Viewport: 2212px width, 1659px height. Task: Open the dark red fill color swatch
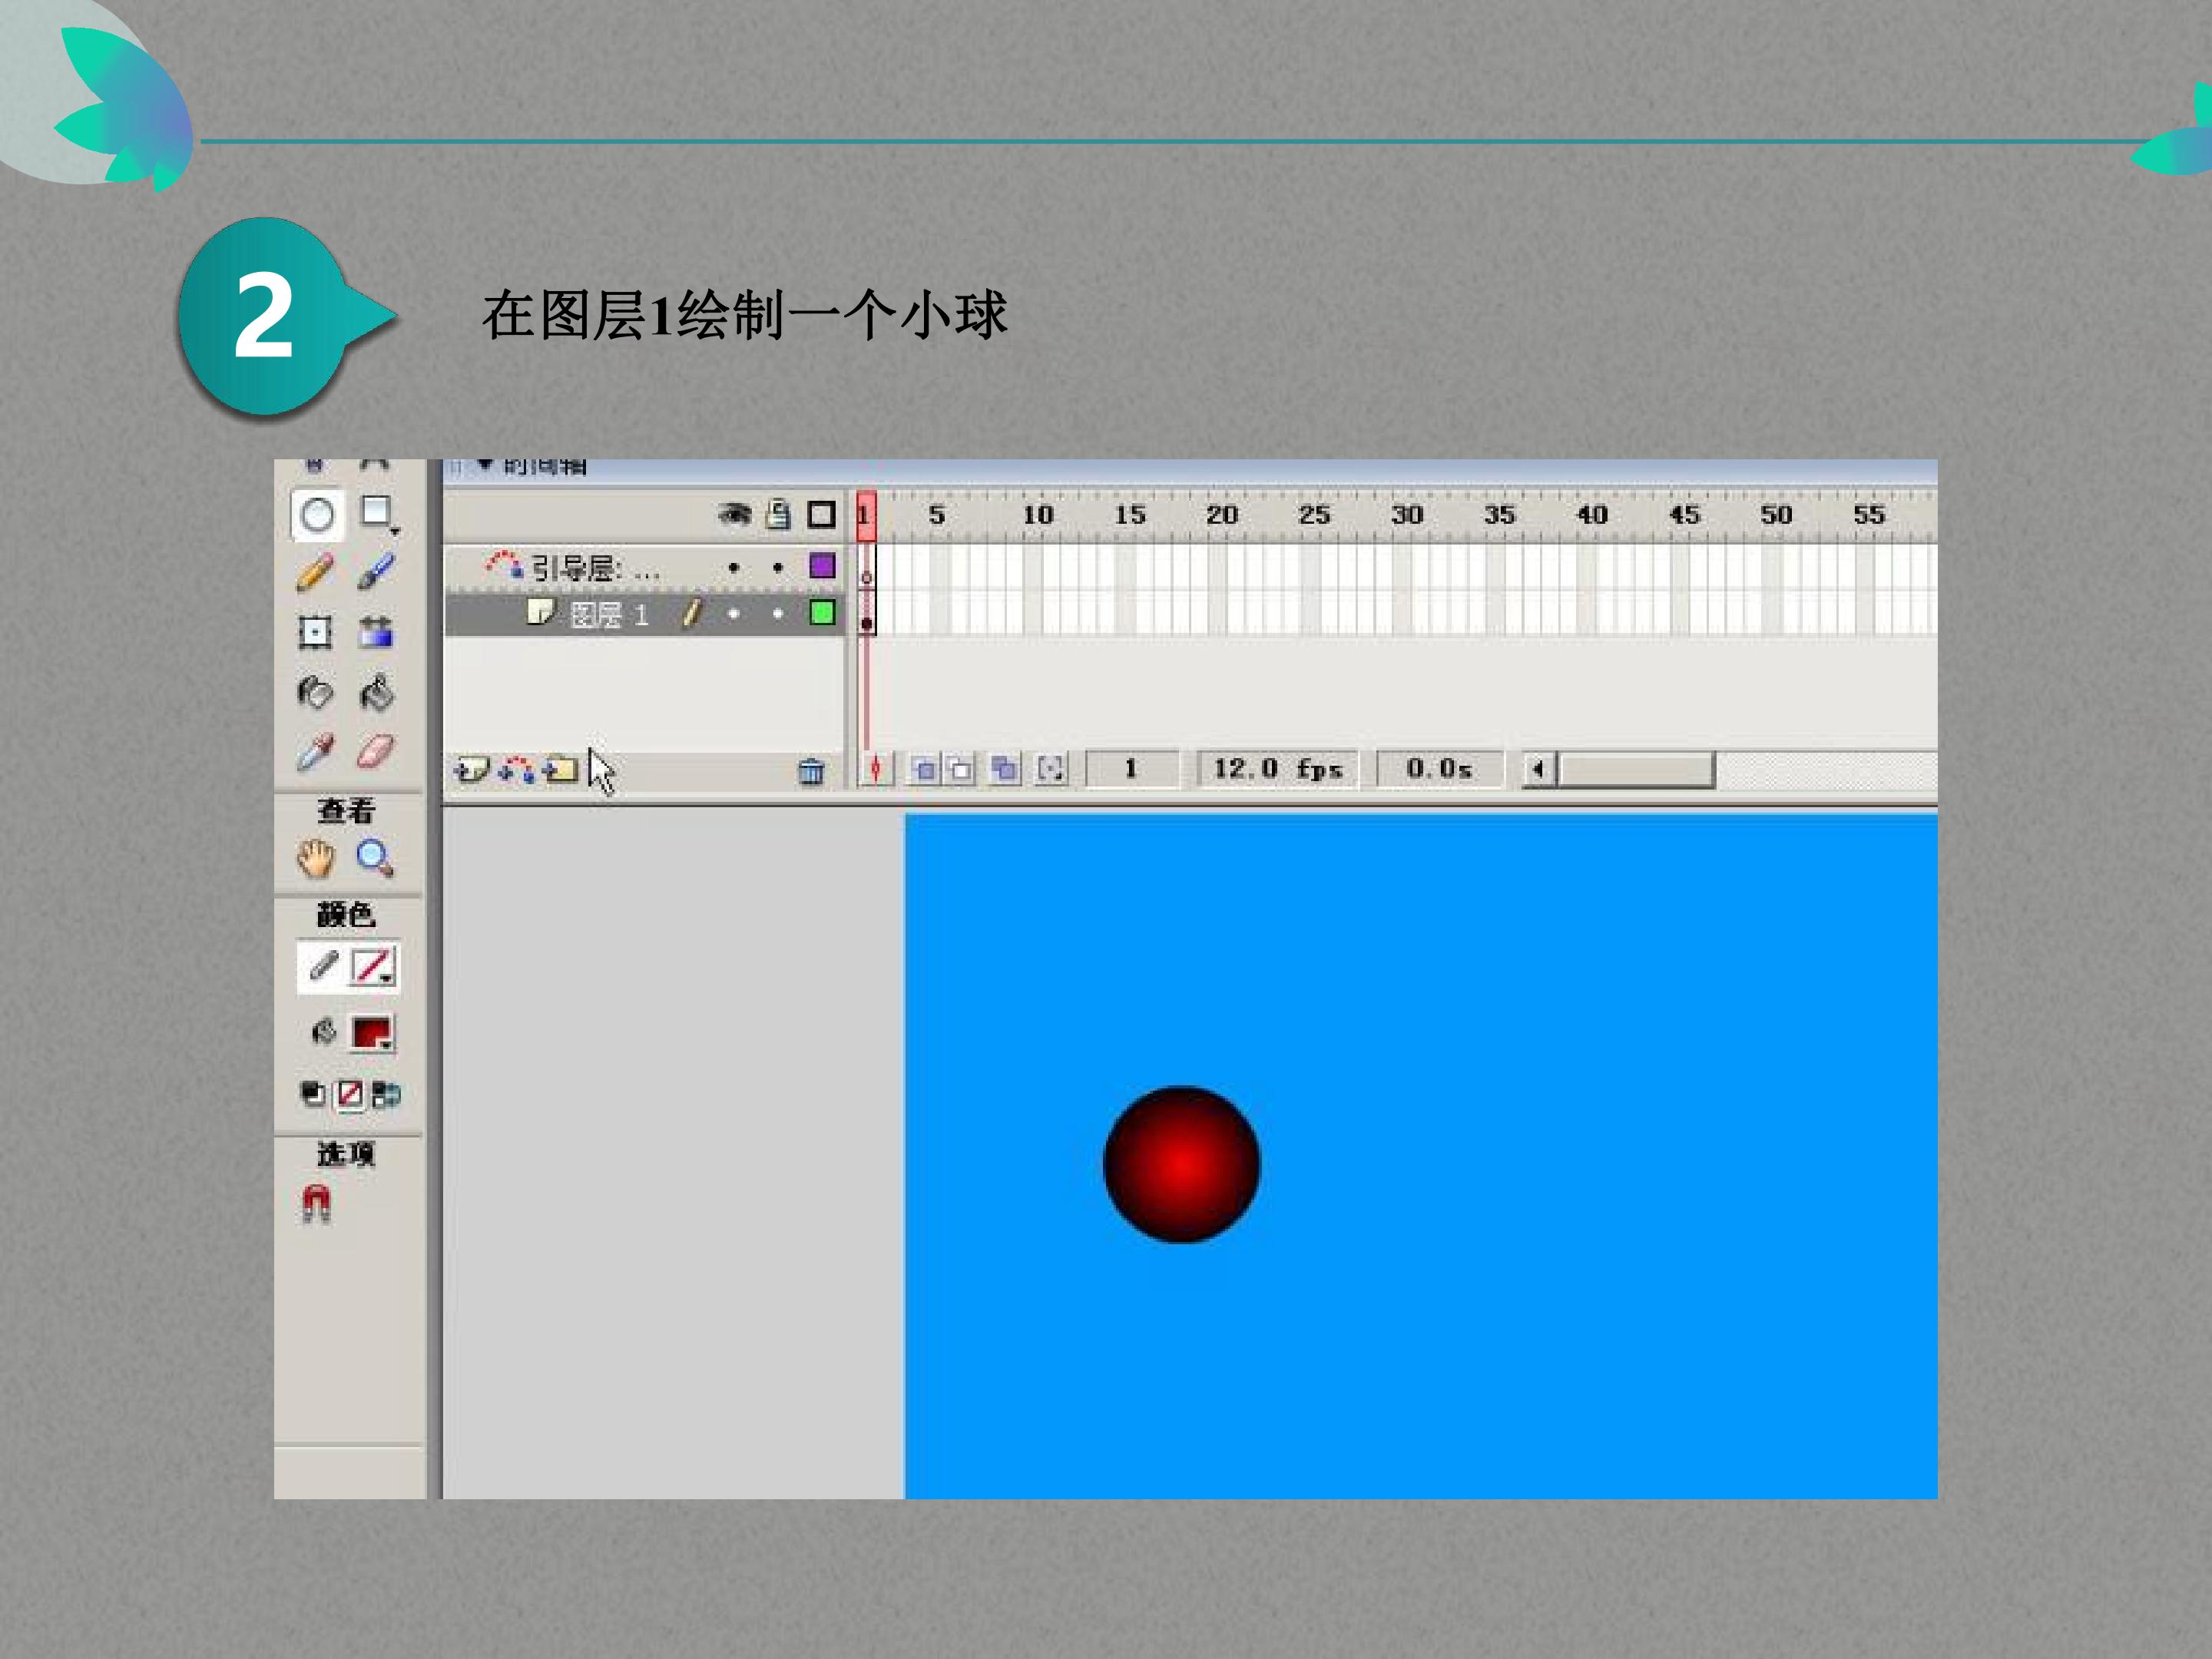372,1032
